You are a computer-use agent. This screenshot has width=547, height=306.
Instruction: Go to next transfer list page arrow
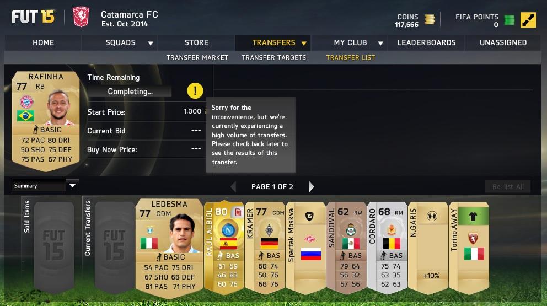[x=311, y=187]
